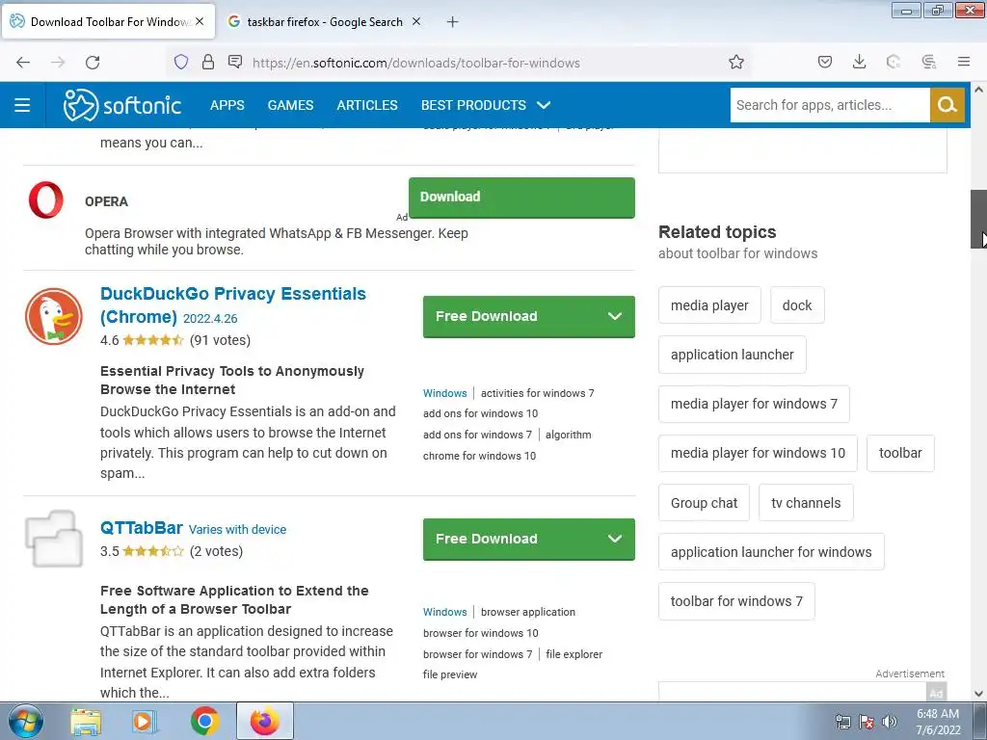
Task: Open the GAMES menu item
Action: (x=290, y=105)
